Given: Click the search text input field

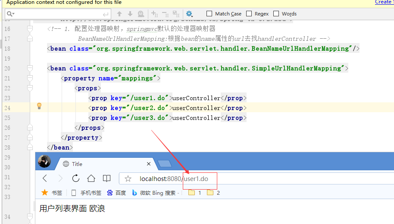Looking at the screenshot, I should tap(58, 14).
